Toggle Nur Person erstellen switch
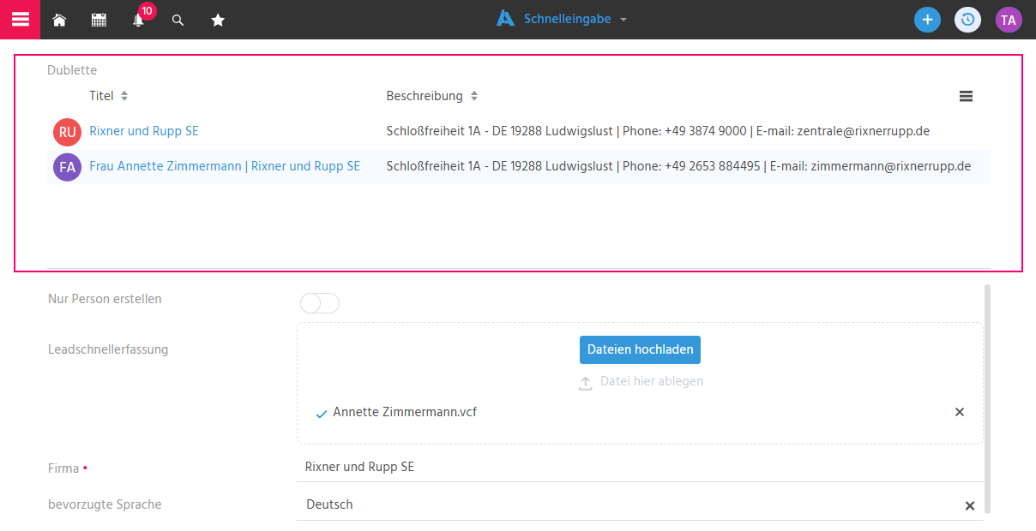This screenshot has height=531, width=1036. 320,303
